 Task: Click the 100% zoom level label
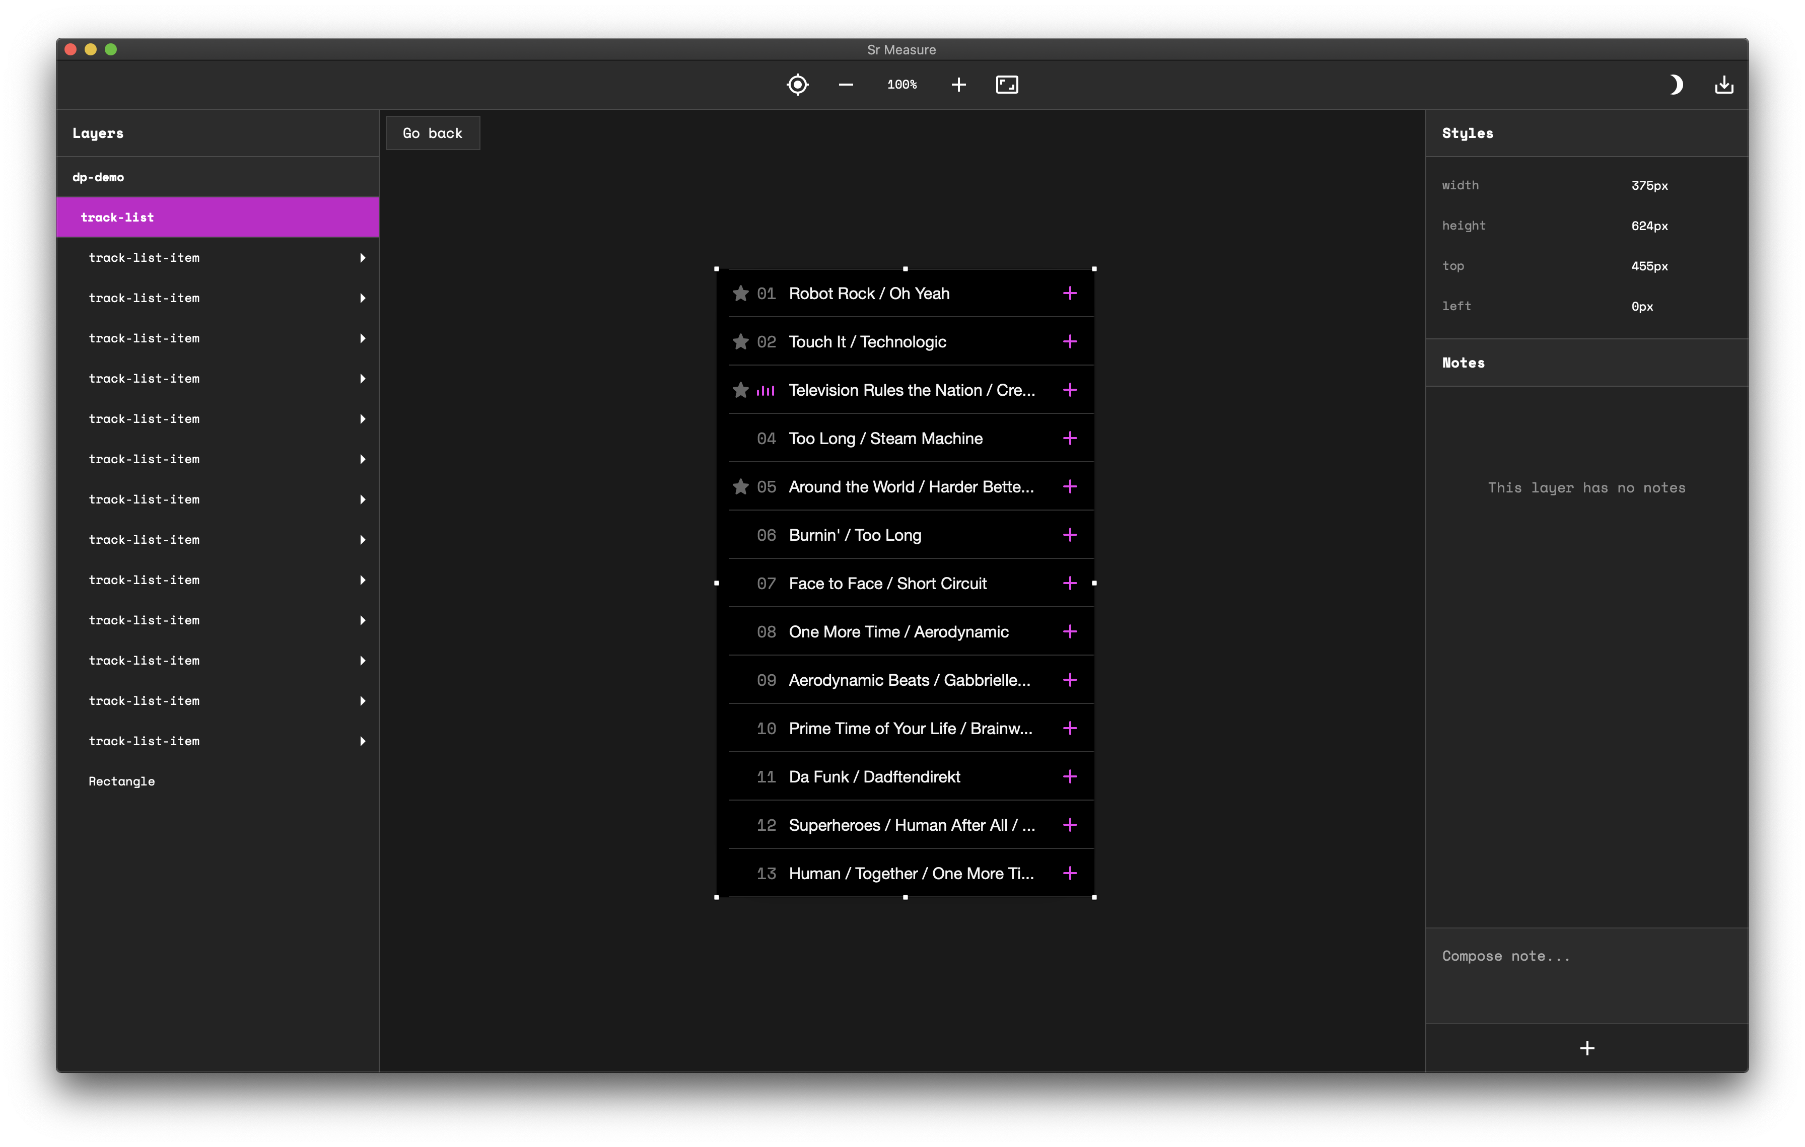[x=902, y=85]
